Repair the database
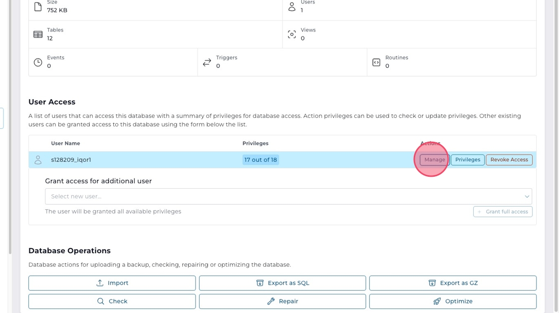This screenshot has width=559, height=313. coord(282,302)
